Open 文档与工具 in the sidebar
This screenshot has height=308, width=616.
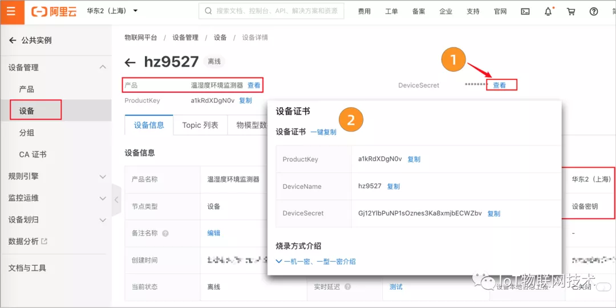(27, 268)
